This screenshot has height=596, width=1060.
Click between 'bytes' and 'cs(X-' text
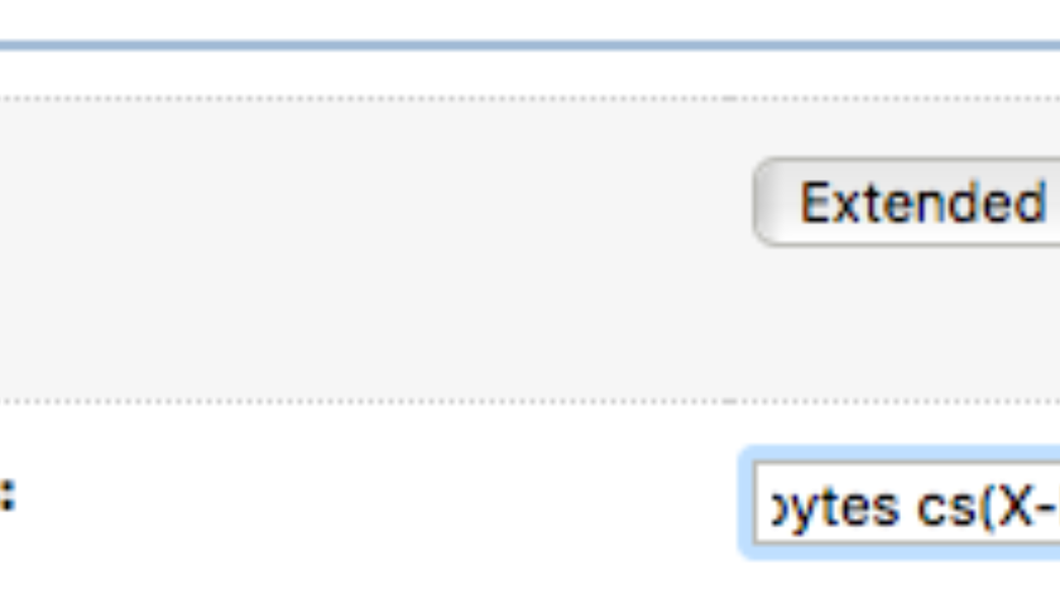pos(908,507)
